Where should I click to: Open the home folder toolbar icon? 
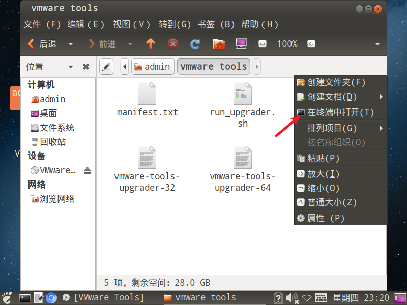(219, 44)
